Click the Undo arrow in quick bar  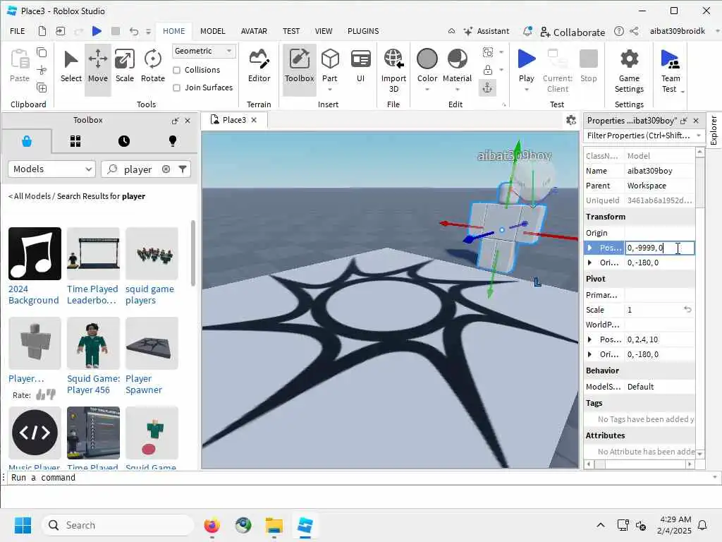[x=133, y=31]
